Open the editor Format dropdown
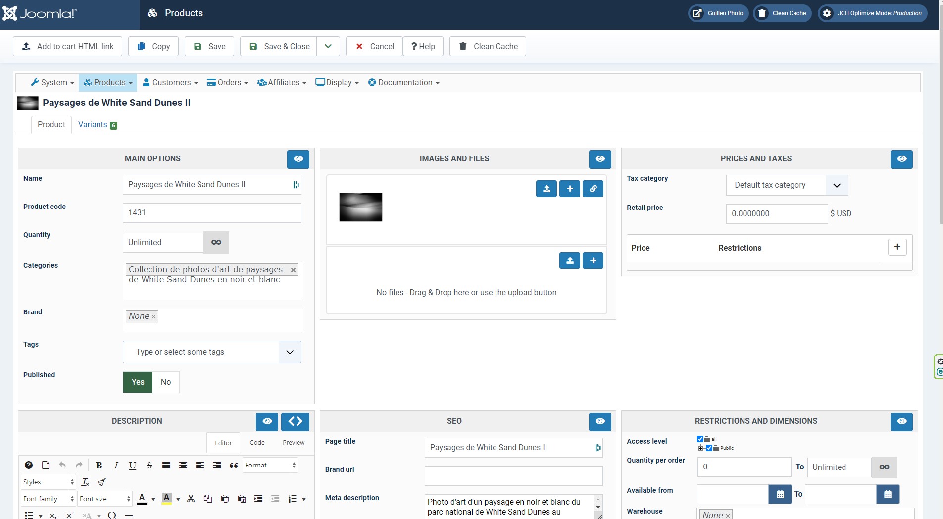 (270, 465)
